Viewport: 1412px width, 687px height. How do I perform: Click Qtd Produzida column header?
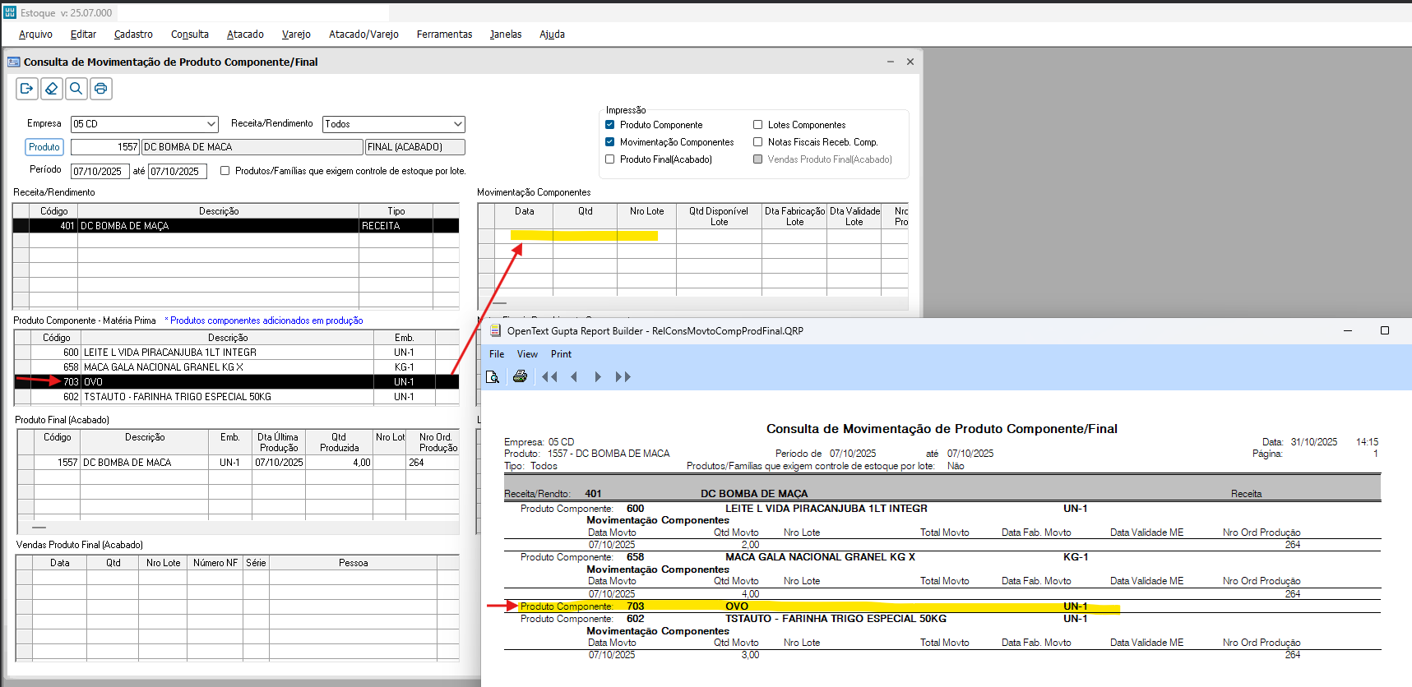tap(339, 442)
